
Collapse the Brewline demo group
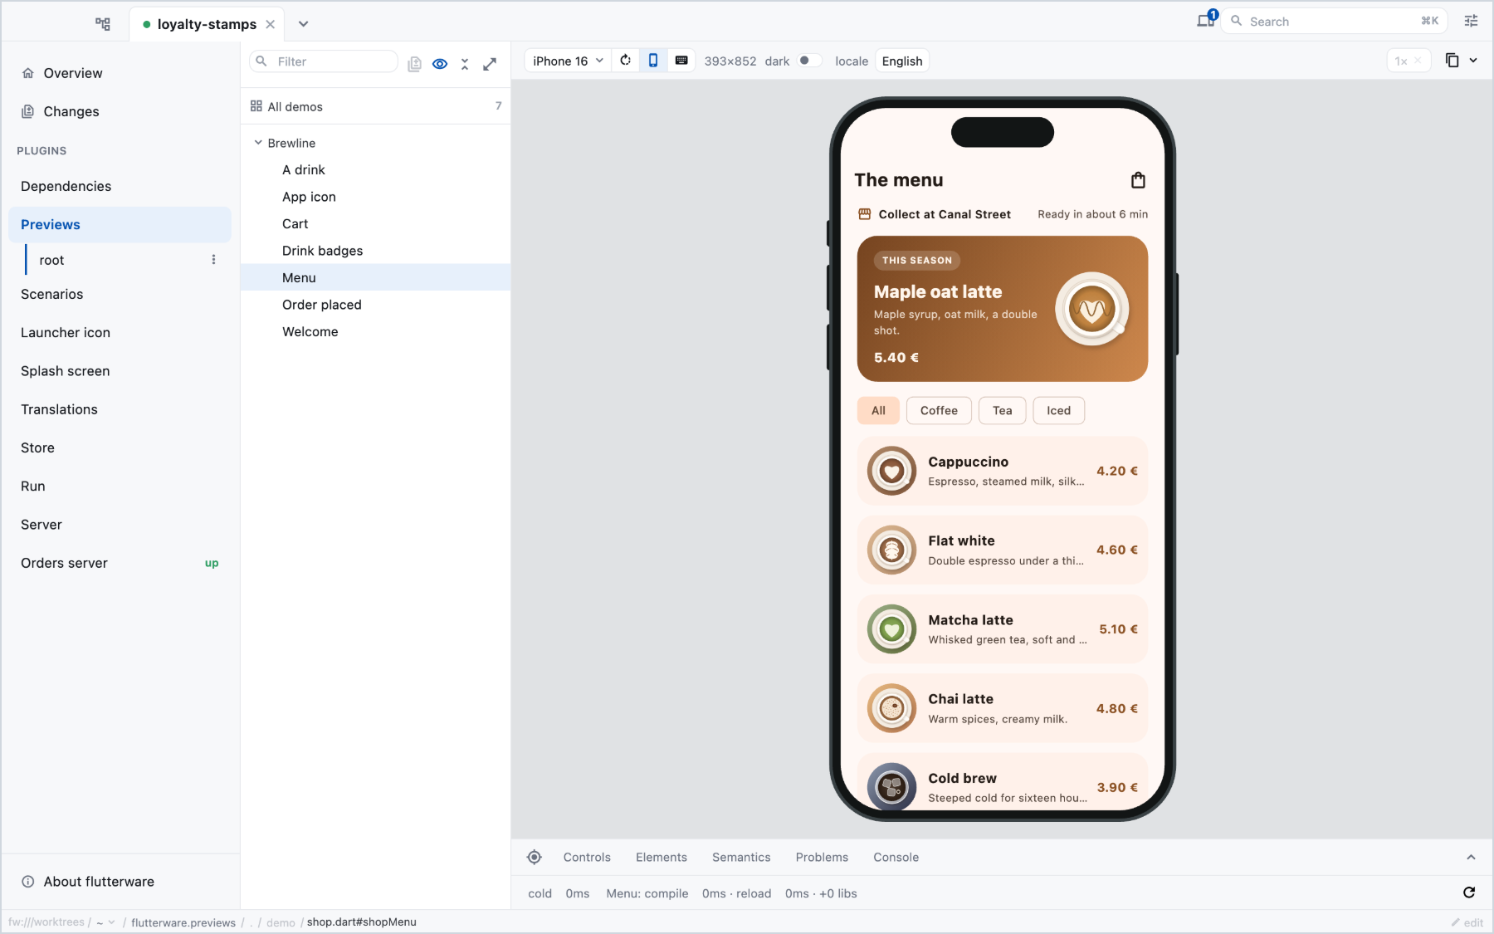coord(258,143)
